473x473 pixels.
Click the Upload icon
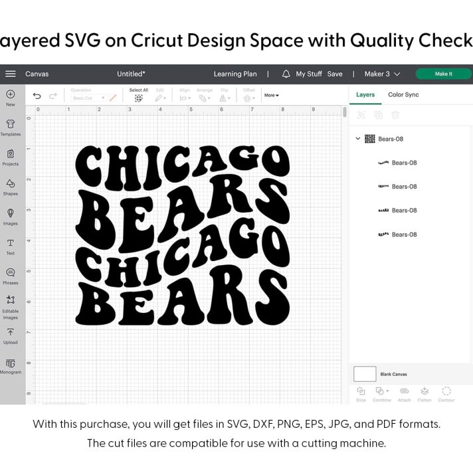pos(10,332)
